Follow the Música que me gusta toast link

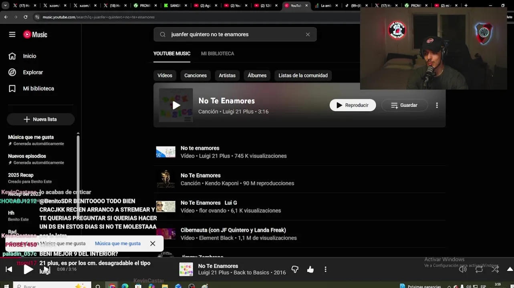(x=117, y=243)
